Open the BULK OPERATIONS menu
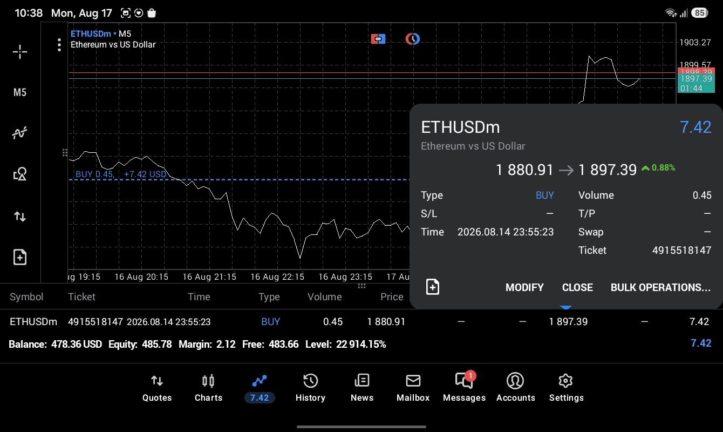Image resolution: width=723 pixels, height=432 pixels. coord(660,287)
